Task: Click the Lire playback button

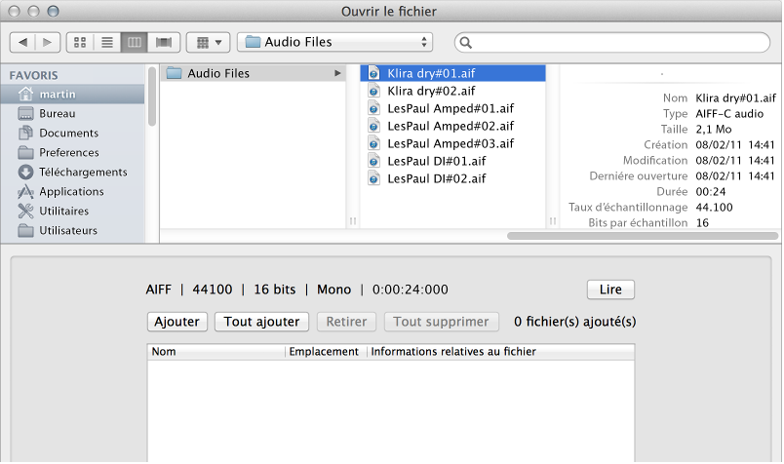Action: [x=610, y=290]
